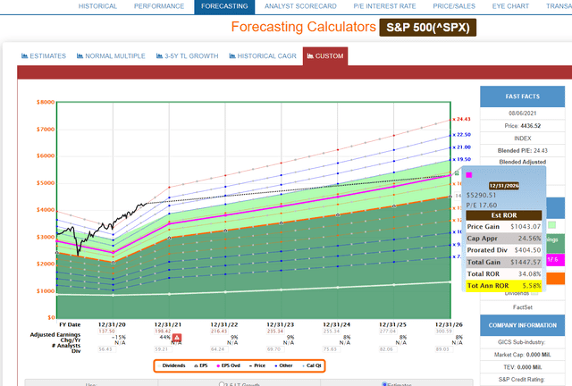Switch to the 3-5Y TL Growth tab

187,56
